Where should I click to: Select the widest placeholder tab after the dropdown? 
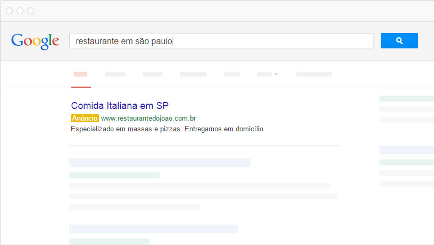coord(314,74)
